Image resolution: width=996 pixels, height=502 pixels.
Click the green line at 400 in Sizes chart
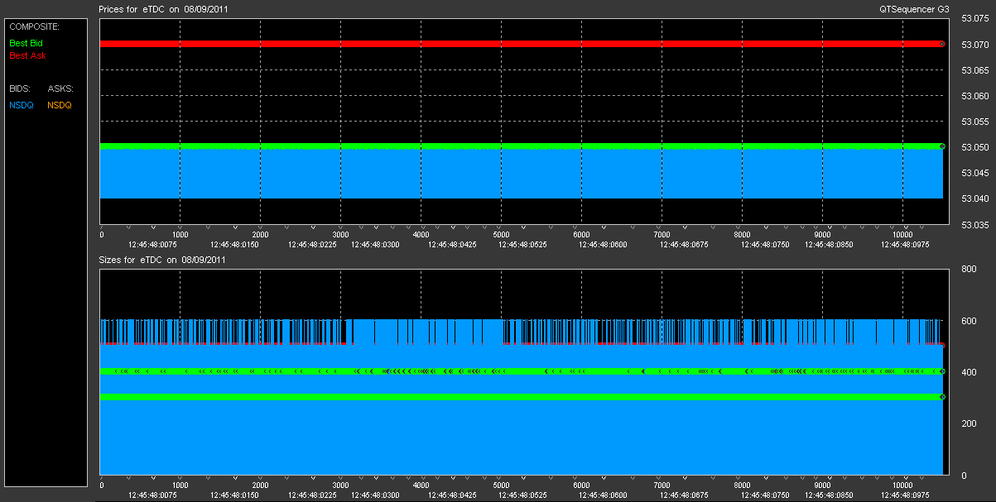522,371
